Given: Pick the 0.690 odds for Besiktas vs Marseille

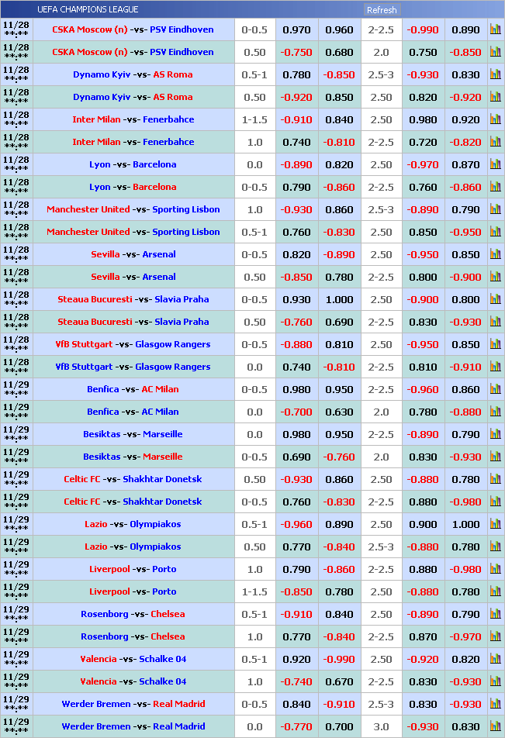Looking at the screenshot, I should pyautogui.click(x=296, y=457).
